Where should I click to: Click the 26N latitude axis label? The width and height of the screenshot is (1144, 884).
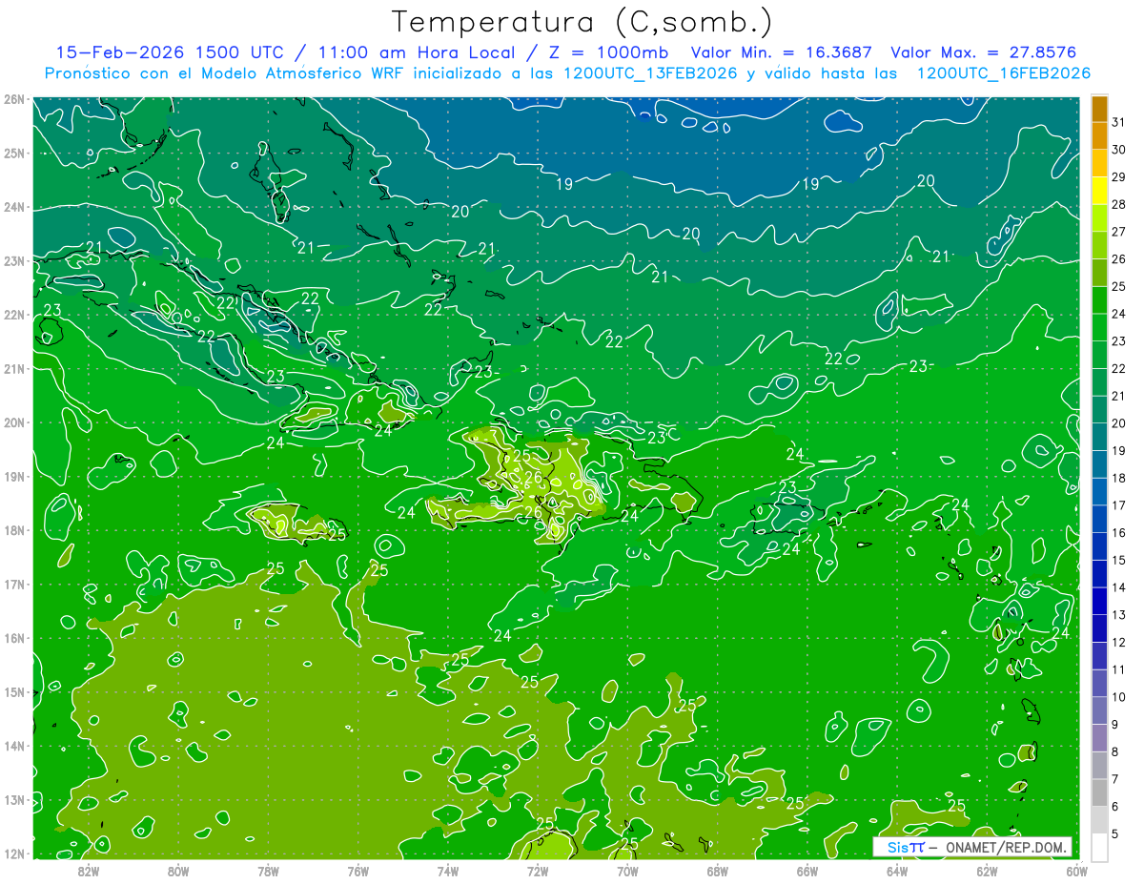click(x=13, y=99)
